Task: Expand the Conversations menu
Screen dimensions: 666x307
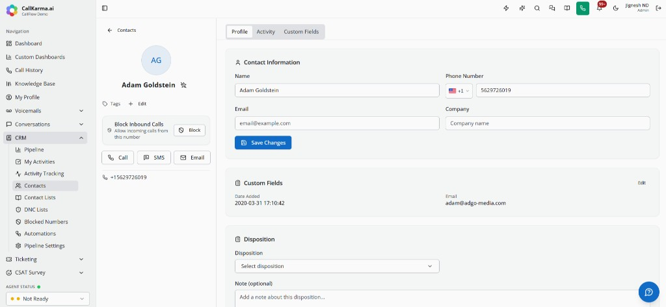Action: tap(45, 124)
